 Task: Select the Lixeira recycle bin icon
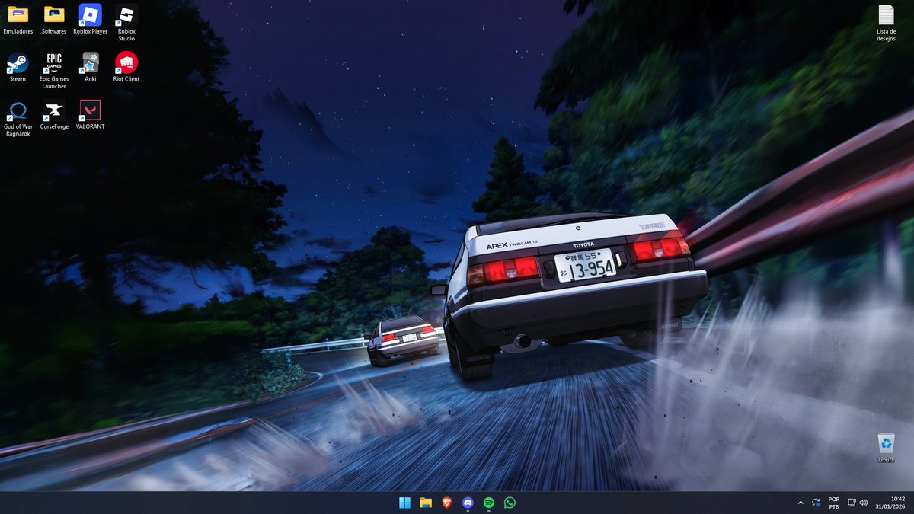coord(886,448)
